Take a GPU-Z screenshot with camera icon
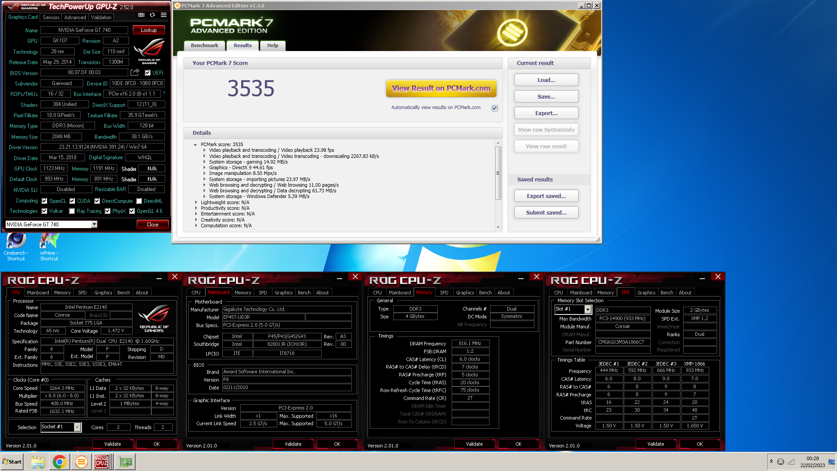This screenshot has height=471, width=837. (x=141, y=15)
